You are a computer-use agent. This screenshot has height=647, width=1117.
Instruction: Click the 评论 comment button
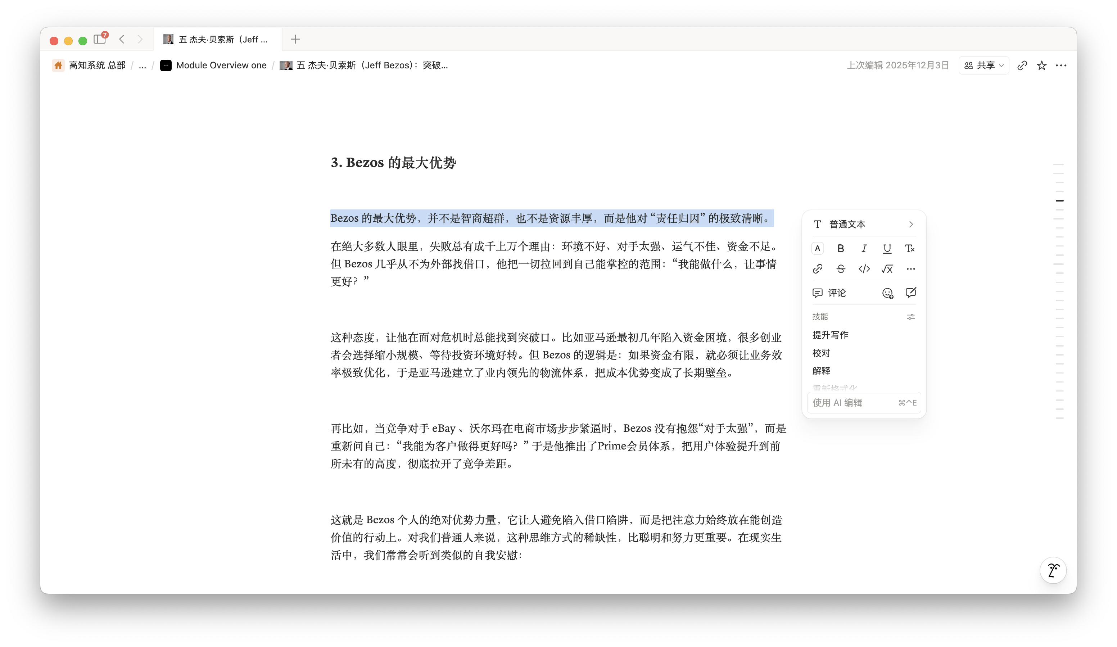829,293
